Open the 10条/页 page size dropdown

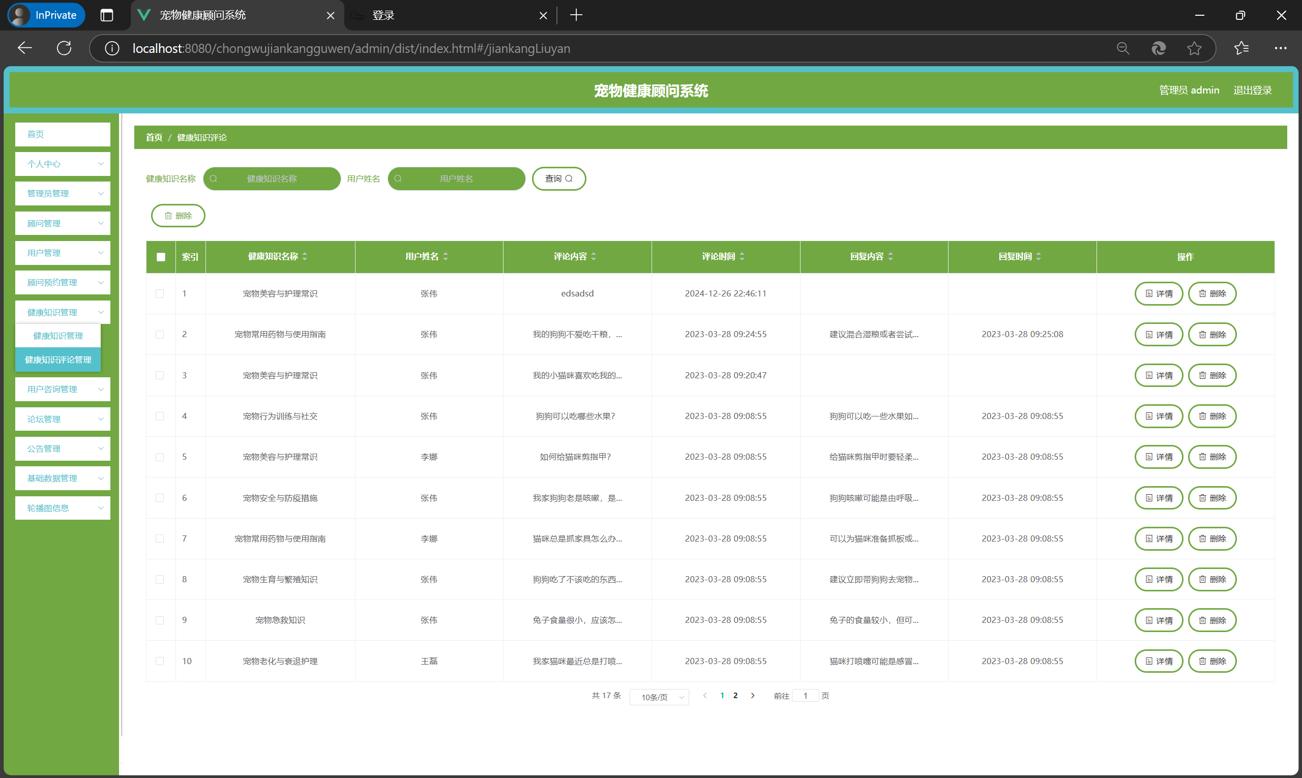pyautogui.click(x=659, y=697)
